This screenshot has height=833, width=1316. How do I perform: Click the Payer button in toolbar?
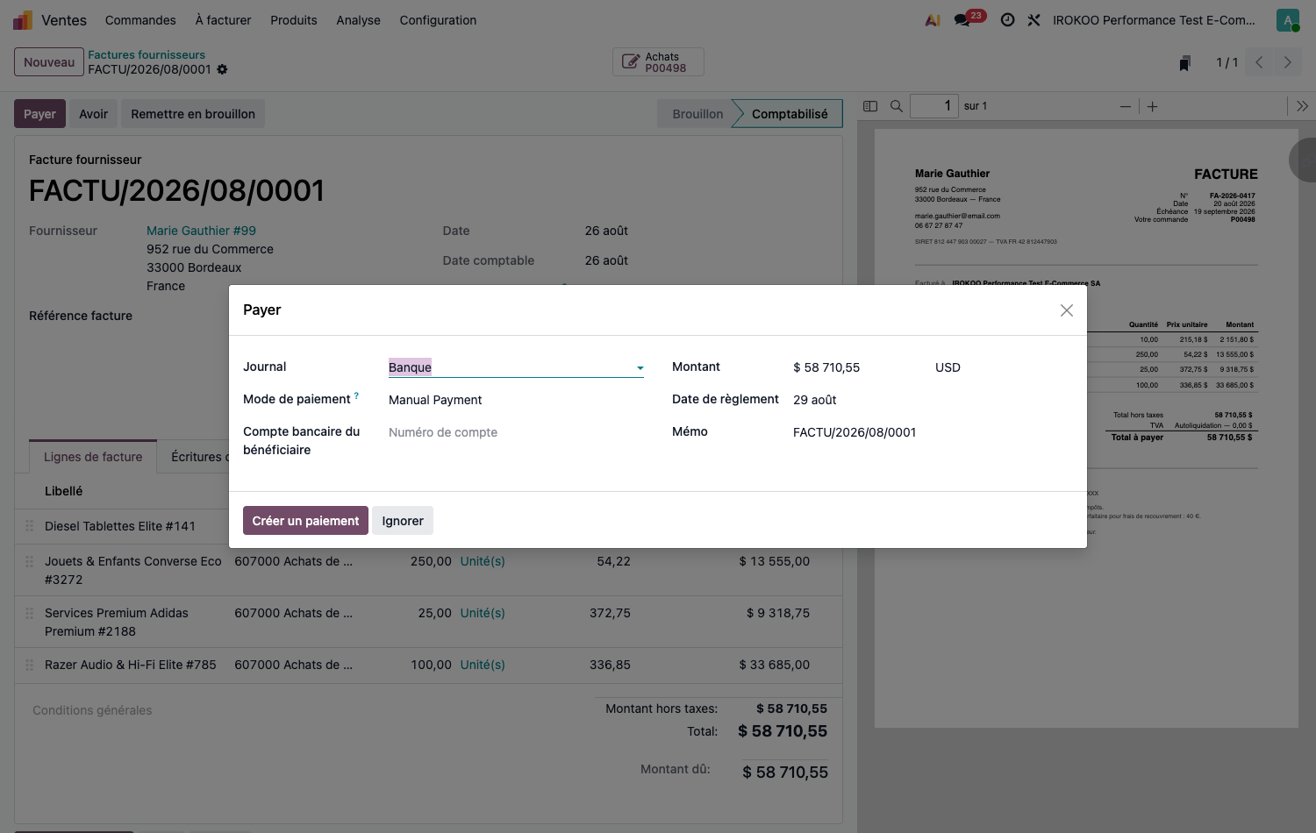click(39, 114)
